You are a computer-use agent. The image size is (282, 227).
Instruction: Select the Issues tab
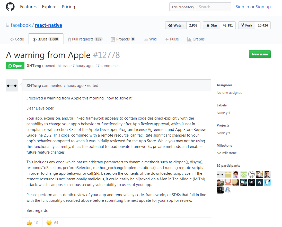tap(46, 39)
